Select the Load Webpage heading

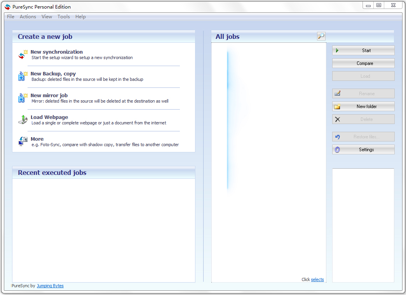point(49,117)
